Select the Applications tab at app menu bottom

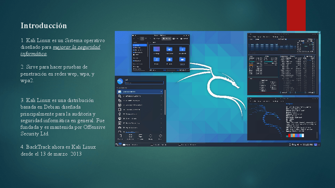(130, 137)
